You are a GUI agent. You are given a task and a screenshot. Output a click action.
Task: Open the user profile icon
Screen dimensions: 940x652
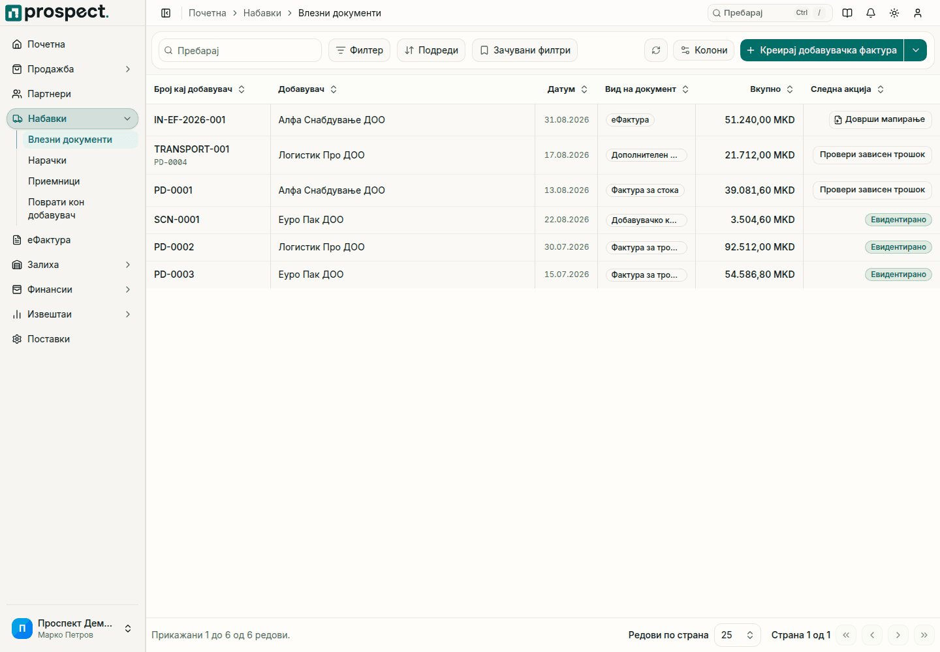click(918, 13)
